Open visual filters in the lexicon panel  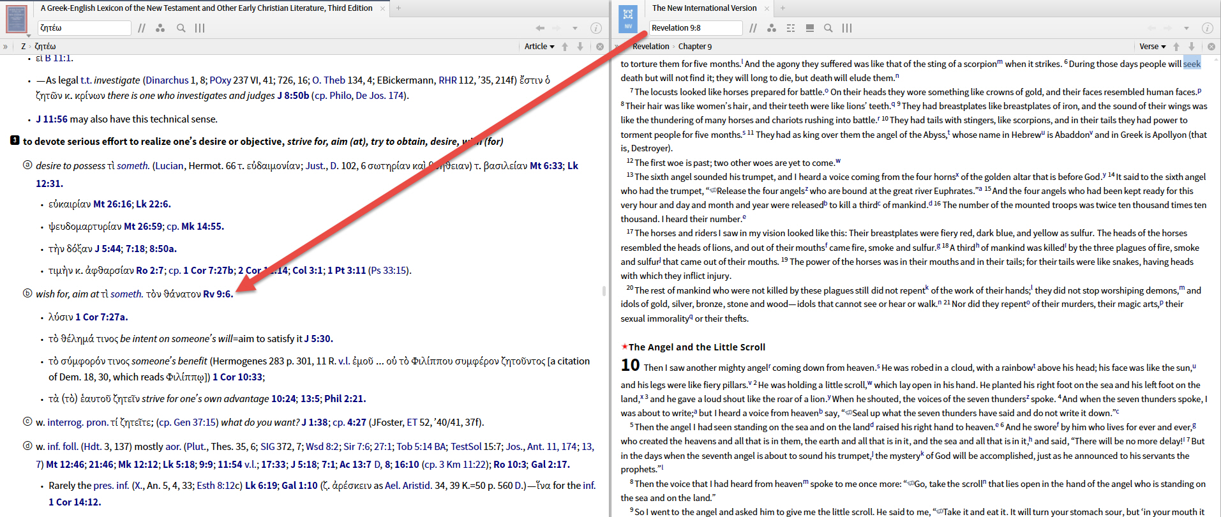tap(160, 28)
